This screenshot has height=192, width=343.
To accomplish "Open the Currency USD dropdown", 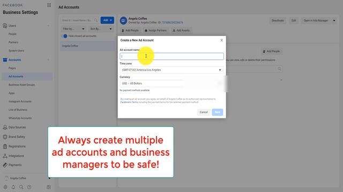I will 171,83.
